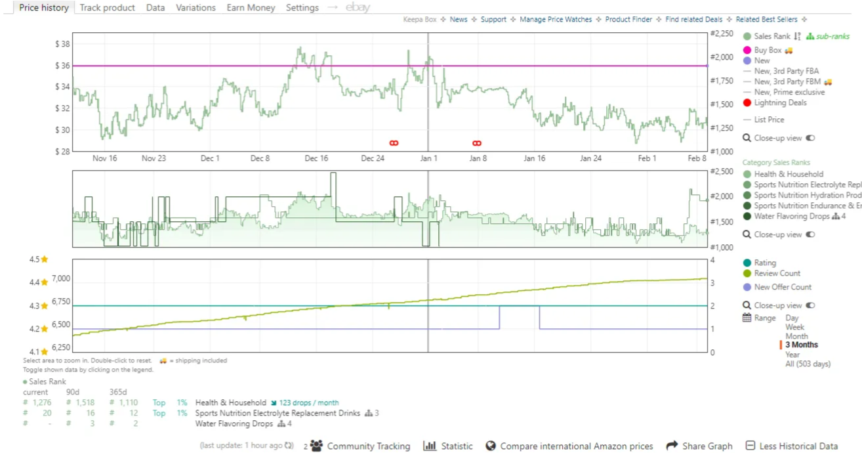The height and width of the screenshot is (453, 862).
Task: Switch to the Price history tab
Action: pos(43,8)
